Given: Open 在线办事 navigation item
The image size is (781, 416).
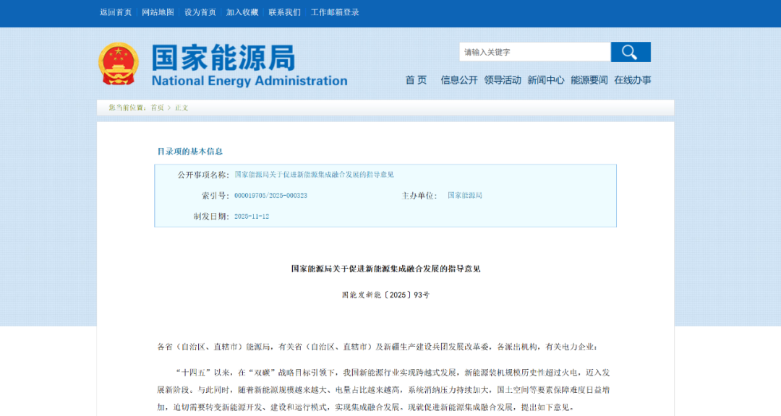Looking at the screenshot, I should (632, 80).
